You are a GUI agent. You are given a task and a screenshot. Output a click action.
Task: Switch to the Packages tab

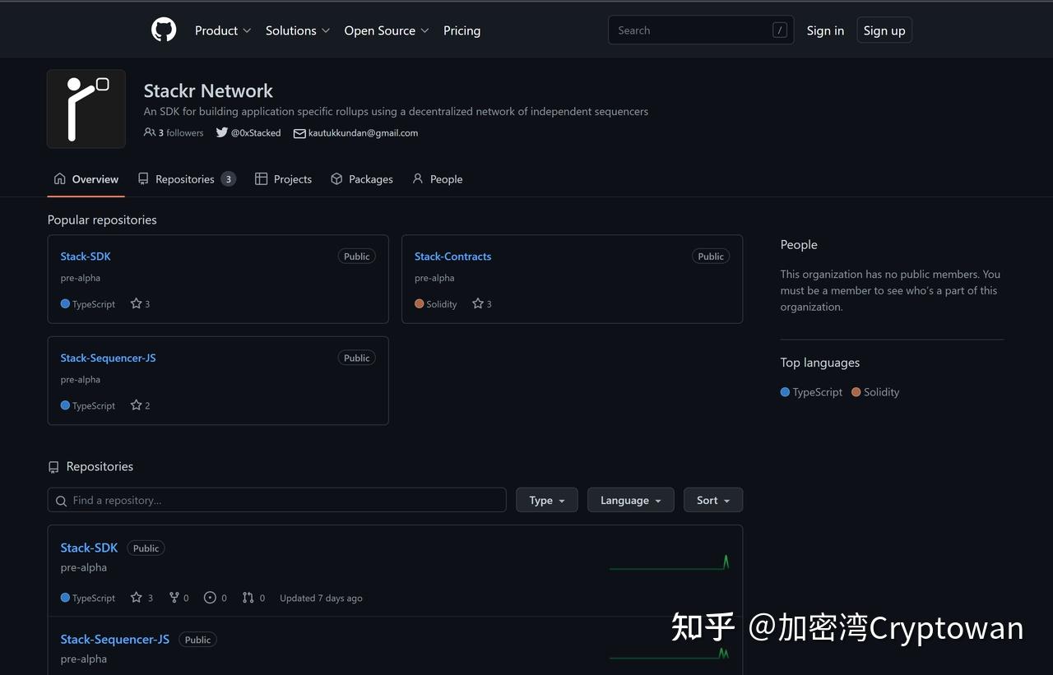pos(362,179)
